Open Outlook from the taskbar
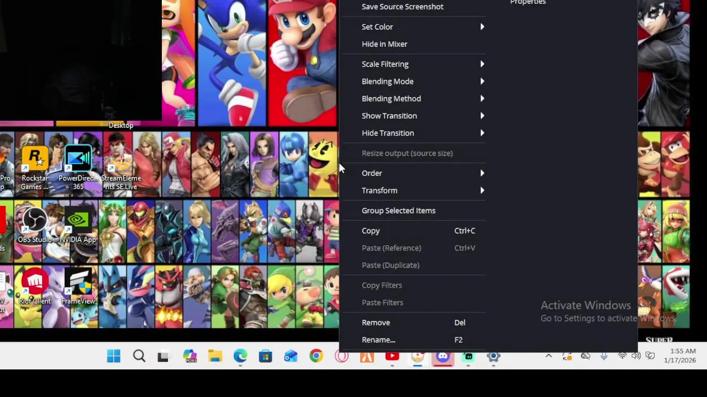Image resolution: width=707 pixels, height=397 pixels. (291, 357)
